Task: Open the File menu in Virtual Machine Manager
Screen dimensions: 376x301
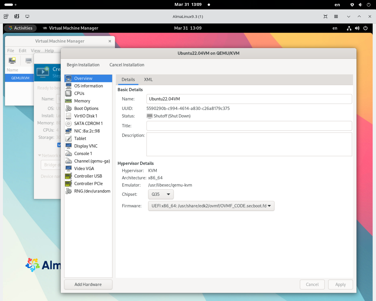Action: [11, 51]
